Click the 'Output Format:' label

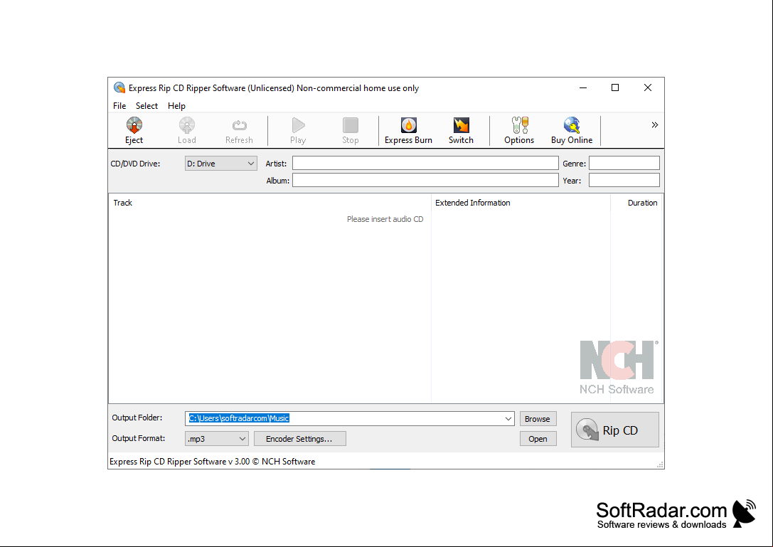[x=139, y=438]
